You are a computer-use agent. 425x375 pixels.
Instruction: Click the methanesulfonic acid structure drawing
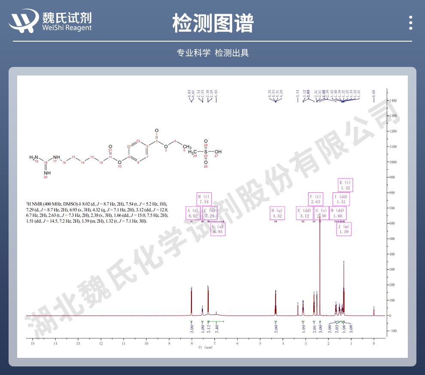pyautogui.click(x=205, y=152)
